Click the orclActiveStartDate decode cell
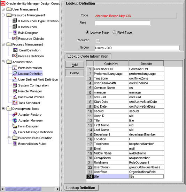 pyautogui.click(x=146, y=102)
